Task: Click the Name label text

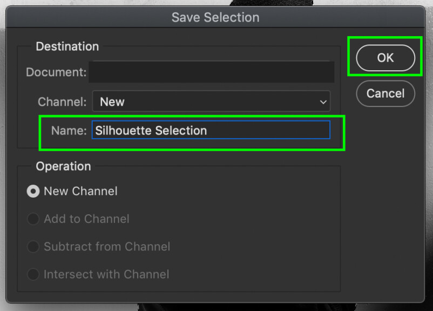Action: coord(69,130)
